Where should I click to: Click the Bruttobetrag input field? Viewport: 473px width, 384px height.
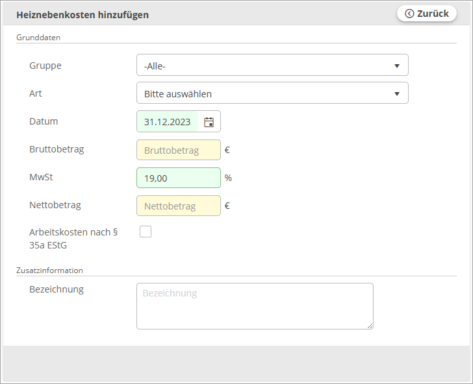(x=179, y=150)
